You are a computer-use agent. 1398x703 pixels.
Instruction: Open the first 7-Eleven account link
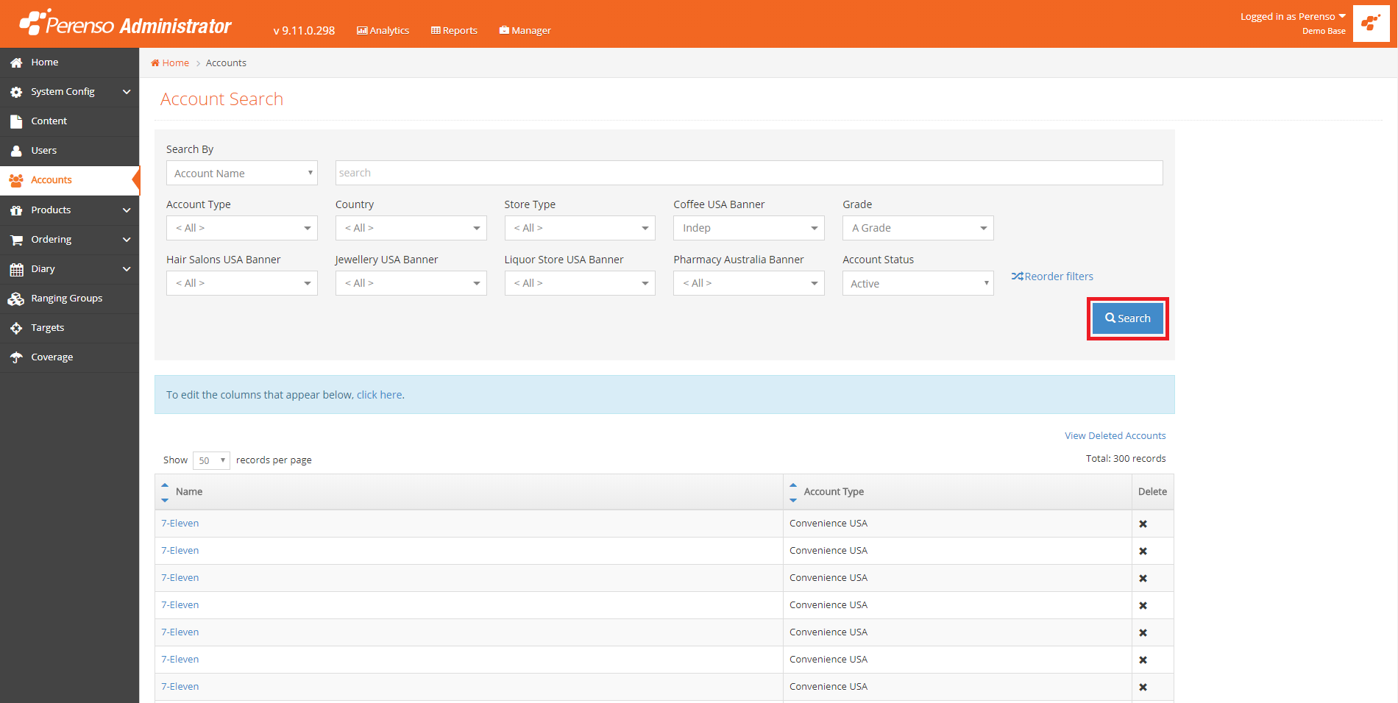coord(180,524)
